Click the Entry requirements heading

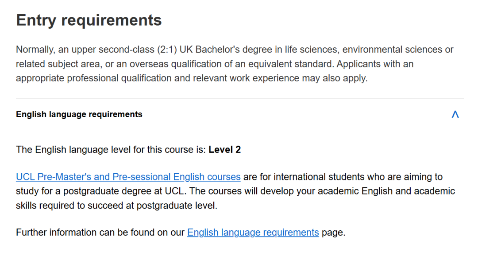[x=89, y=20]
